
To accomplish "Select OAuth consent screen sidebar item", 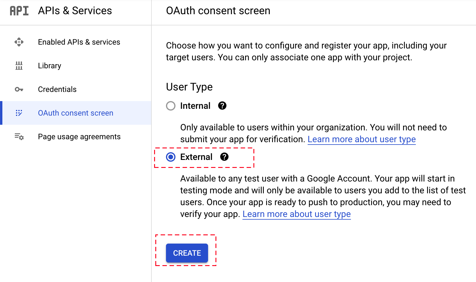I will point(76,113).
